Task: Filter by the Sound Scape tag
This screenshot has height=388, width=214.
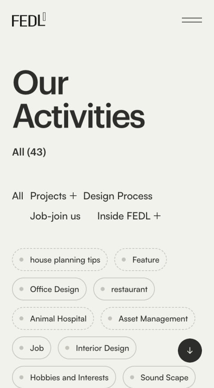Action: click(x=159, y=377)
